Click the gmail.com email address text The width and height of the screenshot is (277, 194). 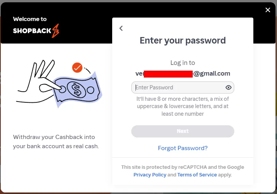tap(211, 74)
